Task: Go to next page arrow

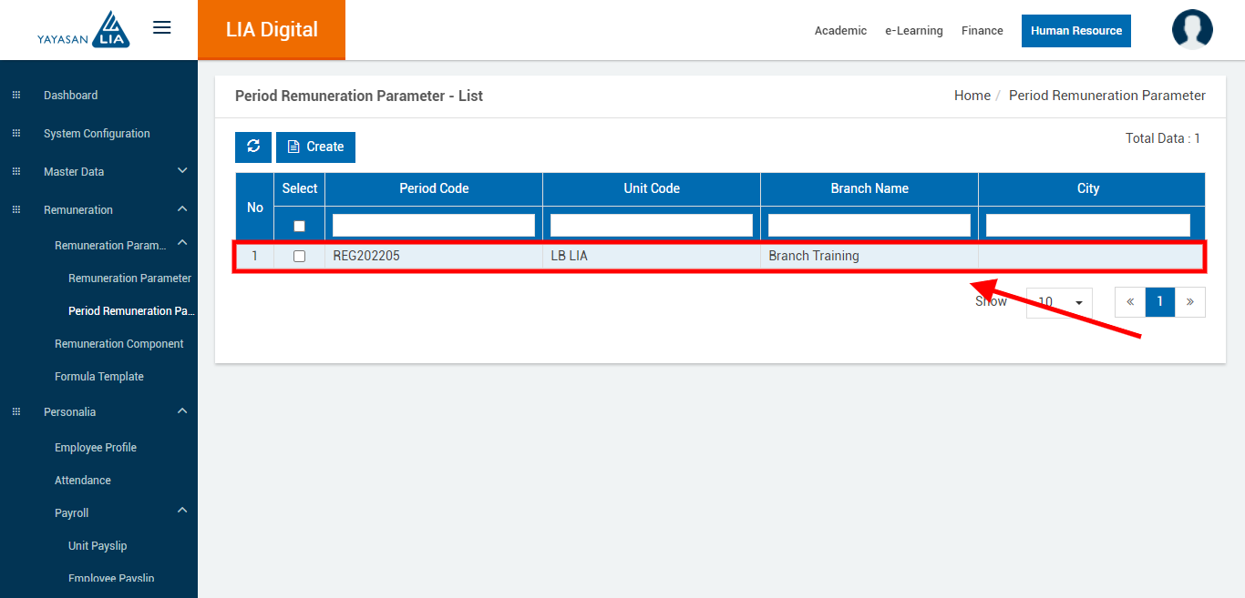Action: (1189, 302)
